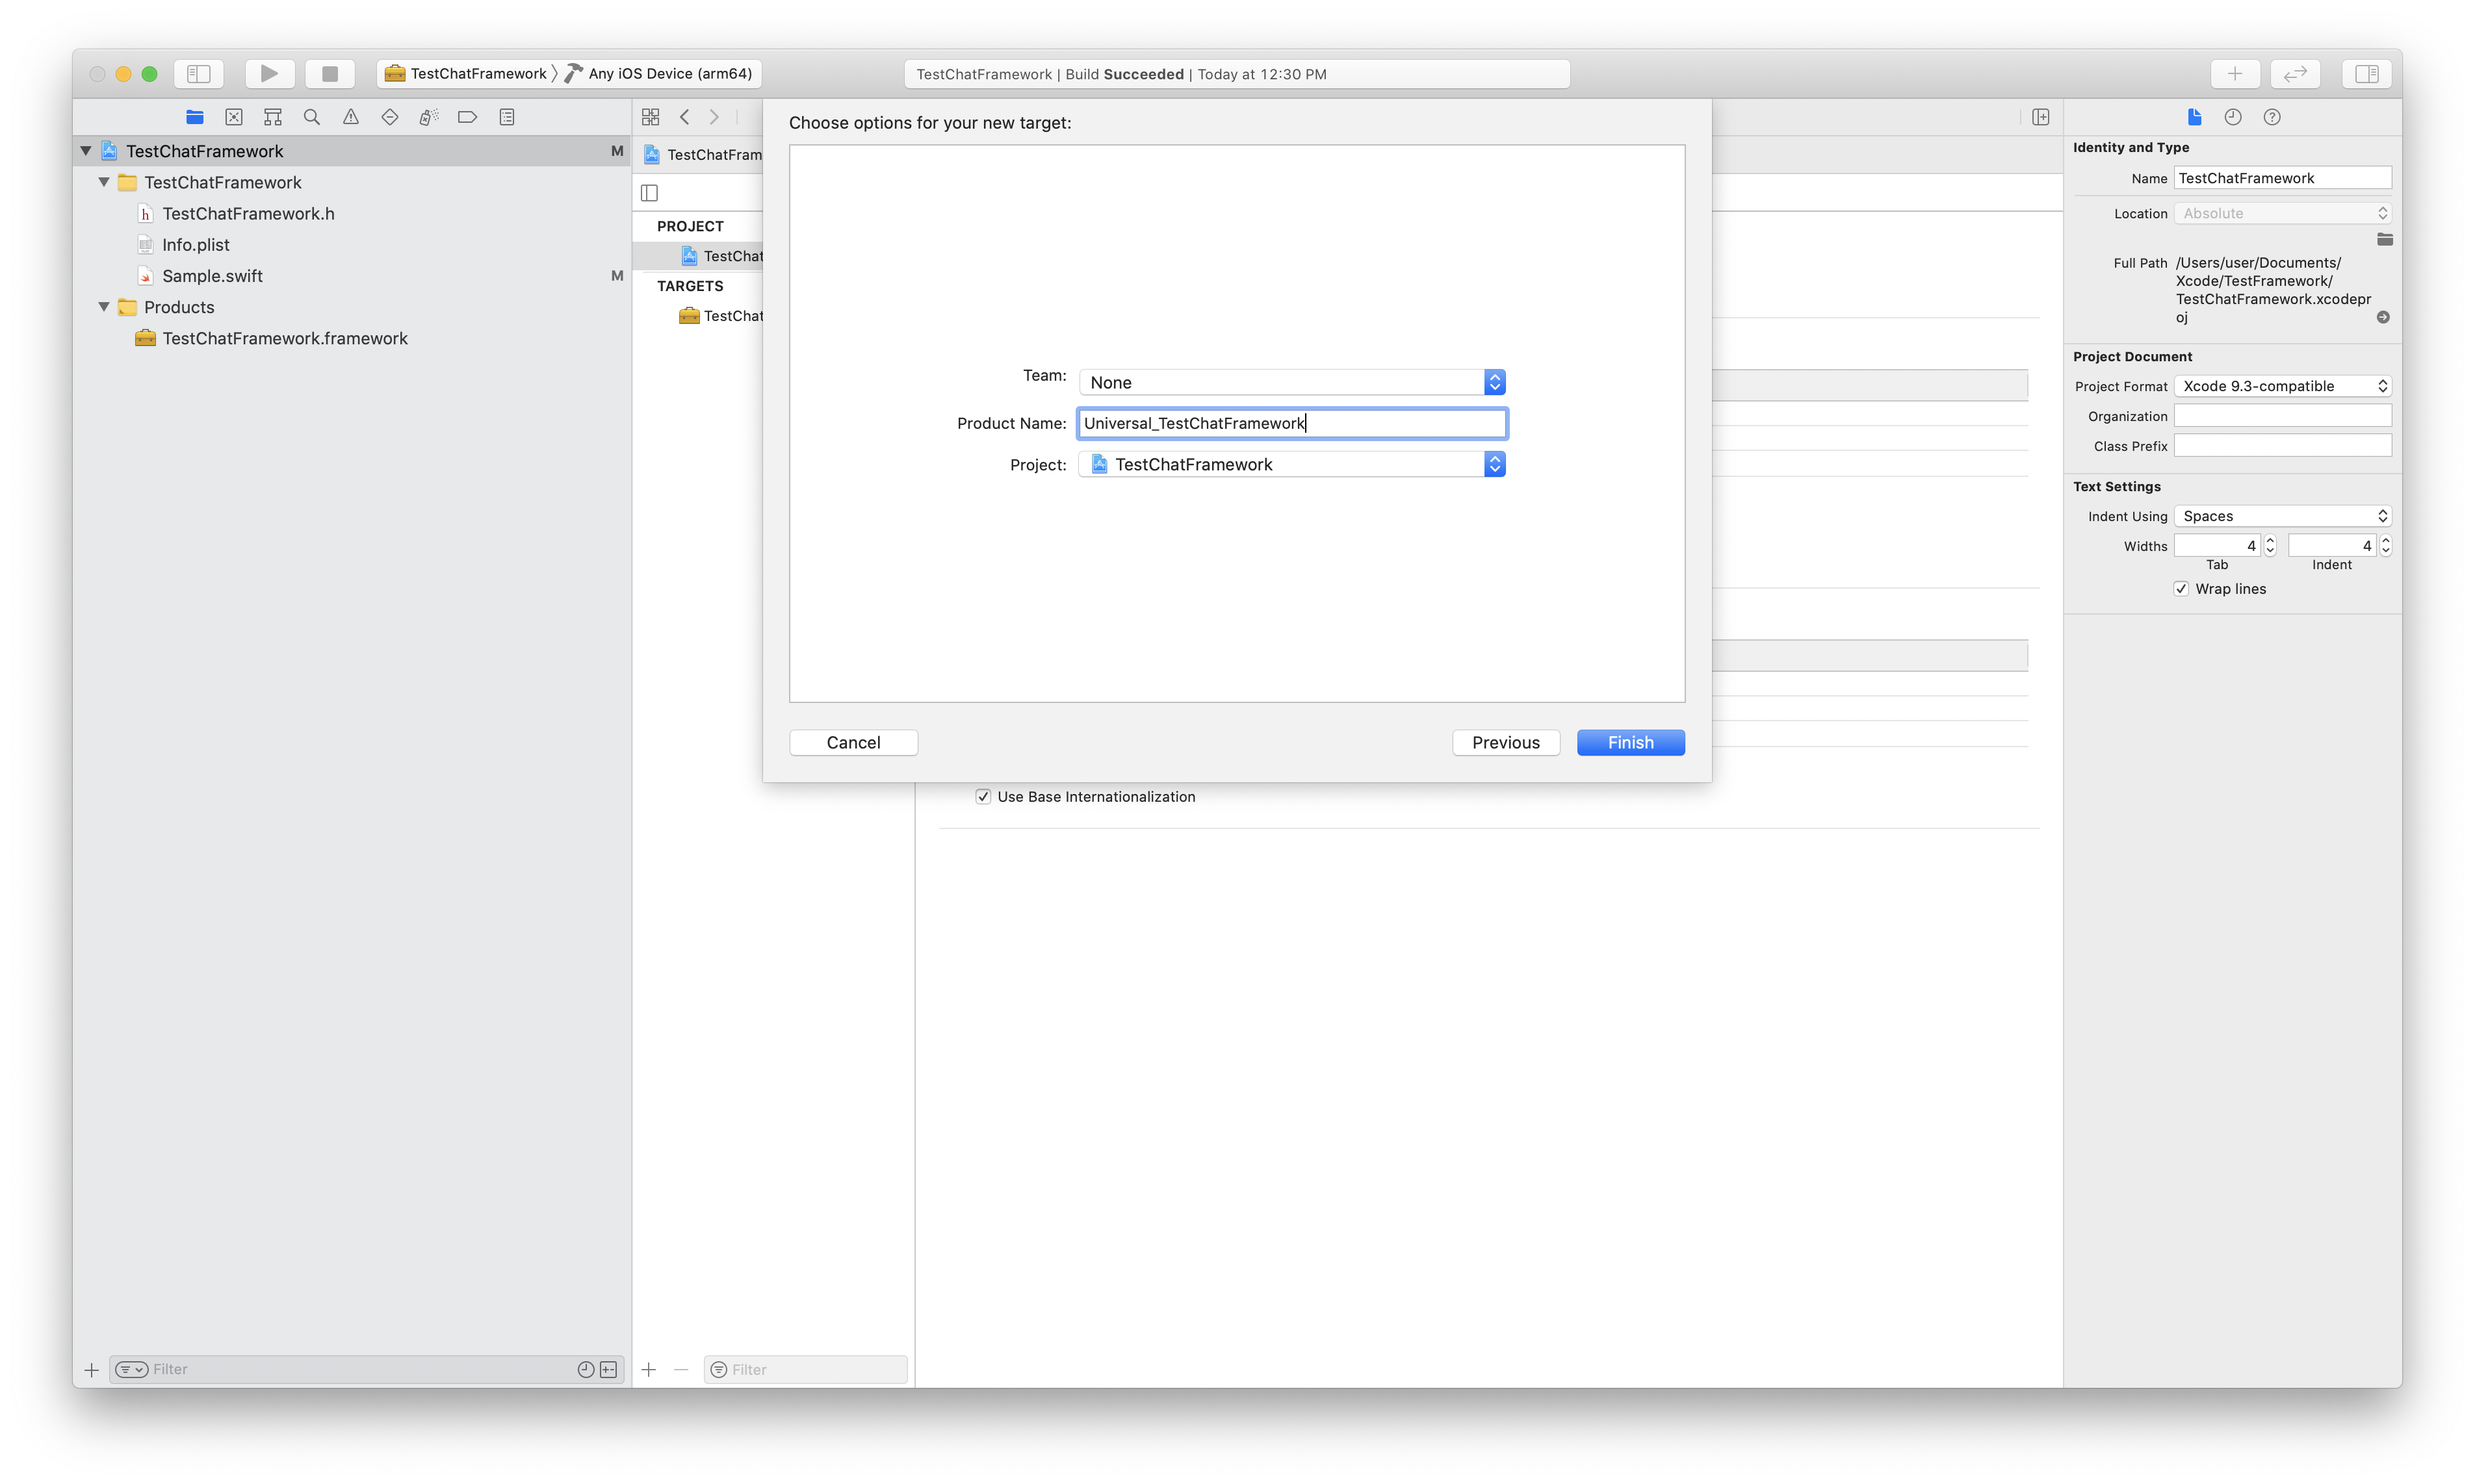Show the History inspector clock icon
Viewport: 2475px width, 1484px height.
(2233, 117)
